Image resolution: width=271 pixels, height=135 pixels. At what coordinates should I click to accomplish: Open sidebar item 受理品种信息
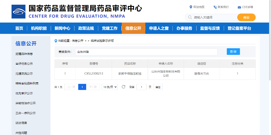24,54
